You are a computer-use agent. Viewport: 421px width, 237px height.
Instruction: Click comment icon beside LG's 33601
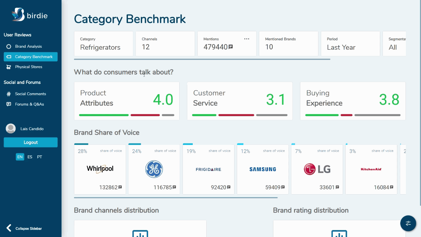point(337,187)
